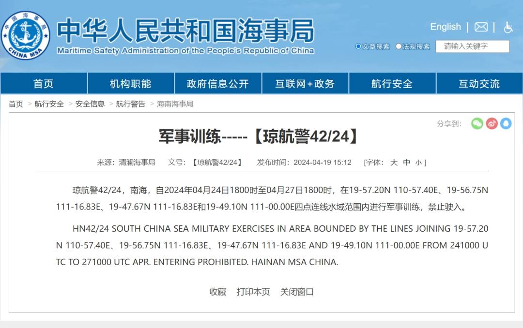Switch to the English site
The width and height of the screenshot is (523, 328).
446,27
